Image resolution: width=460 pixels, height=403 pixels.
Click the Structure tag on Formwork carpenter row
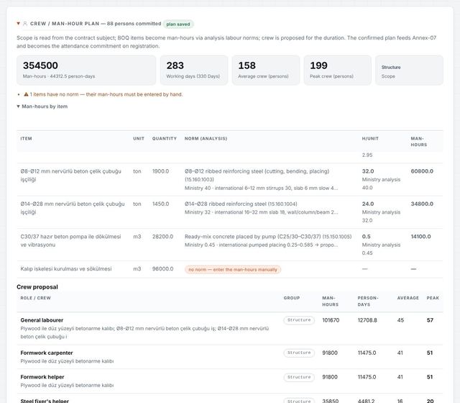click(x=299, y=353)
